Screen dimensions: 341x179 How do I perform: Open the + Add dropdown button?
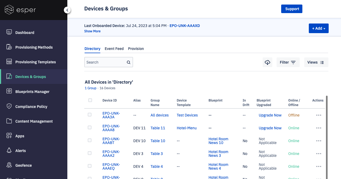coord(318,28)
